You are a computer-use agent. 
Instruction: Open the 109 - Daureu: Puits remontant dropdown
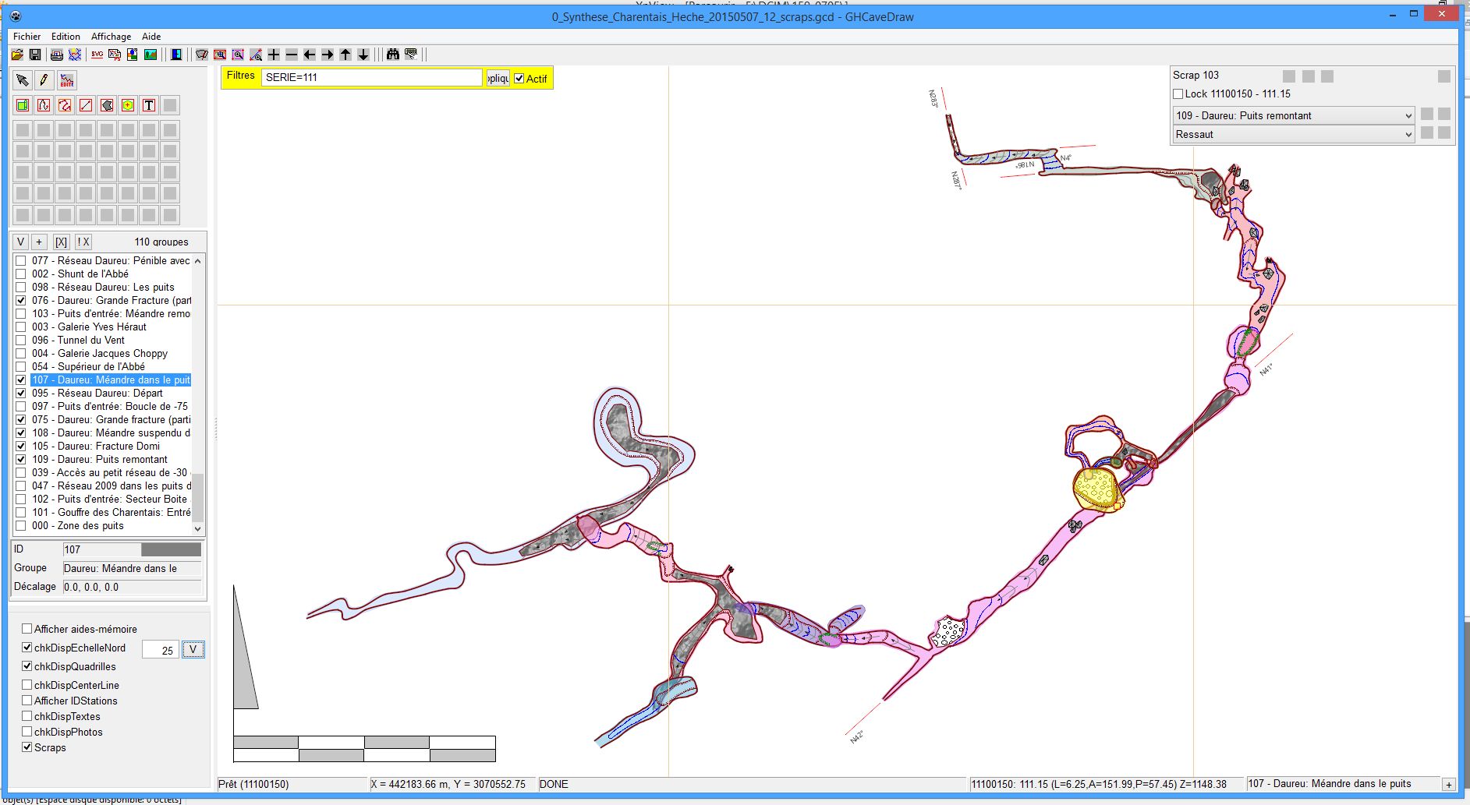pyautogui.click(x=1294, y=115)
